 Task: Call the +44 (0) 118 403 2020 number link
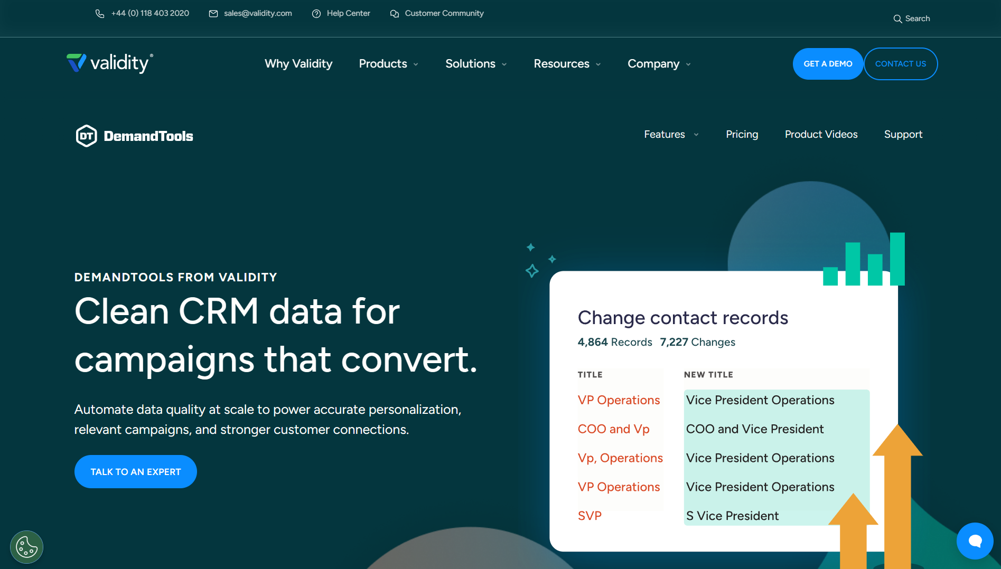pyautogui.click(x=150, y=14)
